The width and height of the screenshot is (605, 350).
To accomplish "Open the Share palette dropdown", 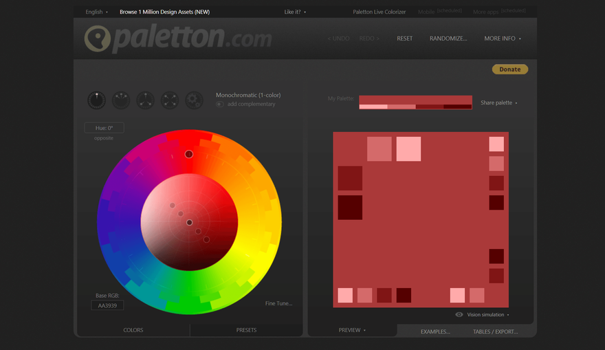I will (498, 102).
